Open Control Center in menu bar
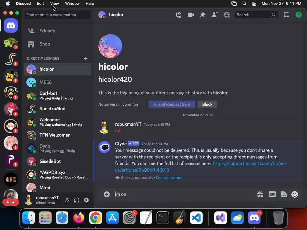Viewport: 307px width, 230px height. [x=254, y=3]
